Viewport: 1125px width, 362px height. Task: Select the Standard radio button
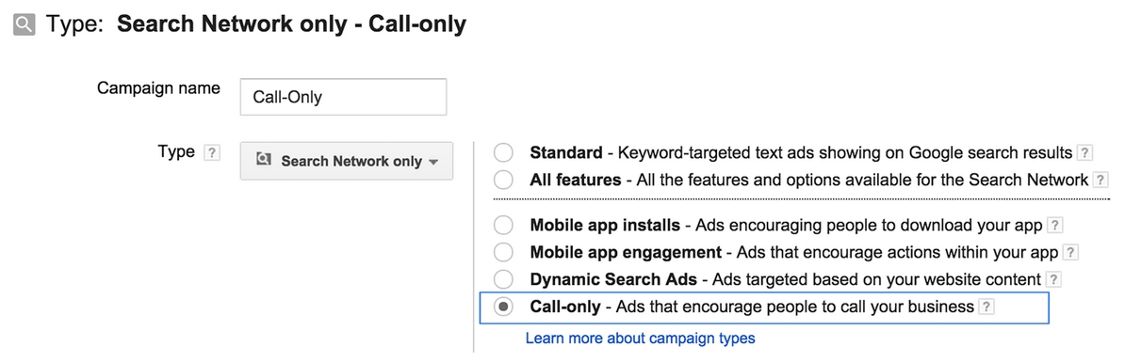pyautogui.click(x=504, y=152)
